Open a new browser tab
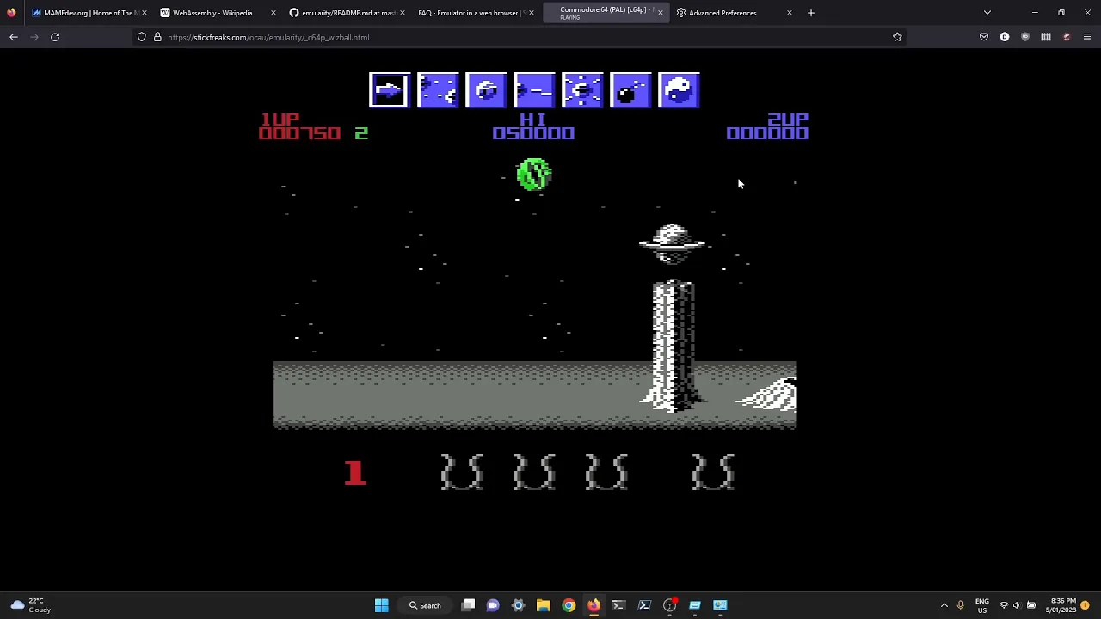Screen dimensions: 1101x619 pos(810,13)
